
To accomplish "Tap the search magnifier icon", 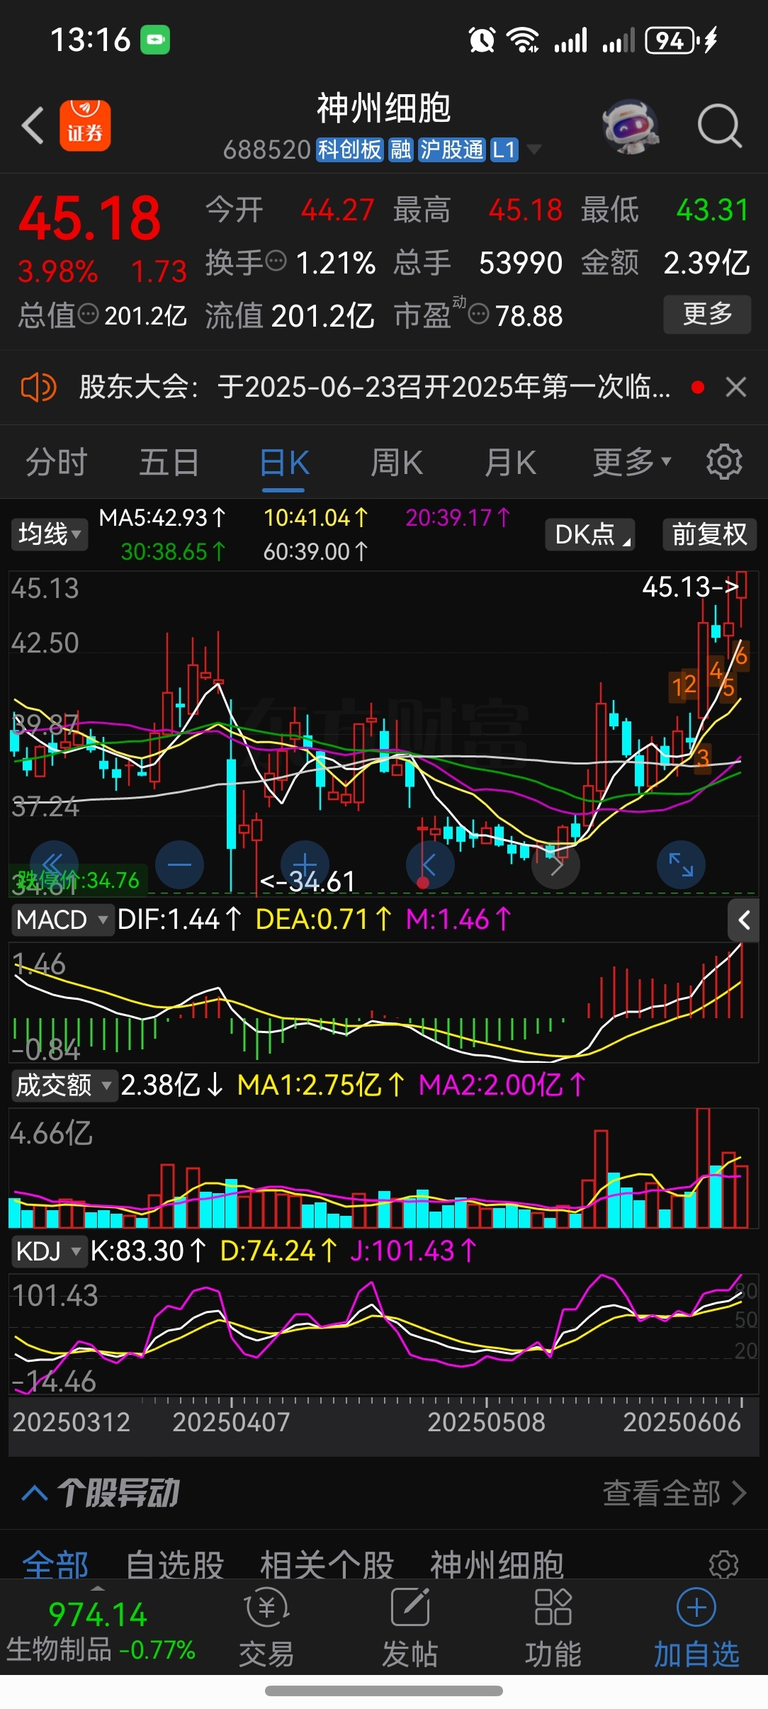I will 719,126.
